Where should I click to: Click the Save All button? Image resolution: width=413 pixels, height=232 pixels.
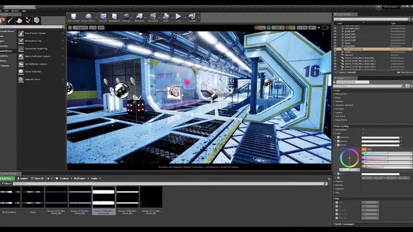point(37,179)
